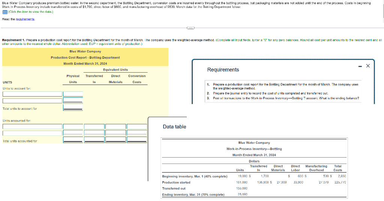Viewport: 384px width, 201px height.
Task: Click the '(Click the icon to view the data.)' text
Action: [x=31, y=12]
